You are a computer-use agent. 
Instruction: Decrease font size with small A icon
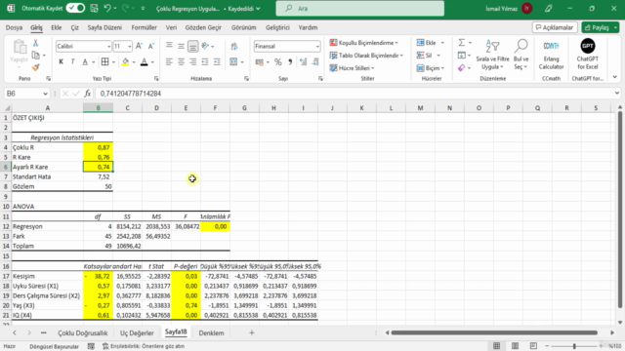(151, 46)
